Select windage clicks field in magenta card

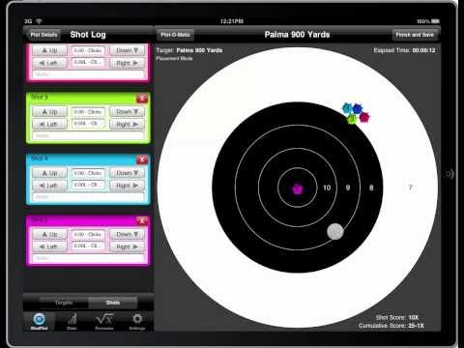coord(88,246)
